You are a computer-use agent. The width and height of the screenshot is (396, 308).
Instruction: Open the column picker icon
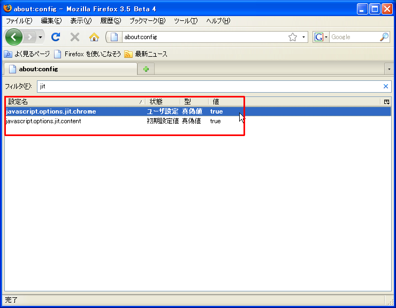[x=386, y=102]
